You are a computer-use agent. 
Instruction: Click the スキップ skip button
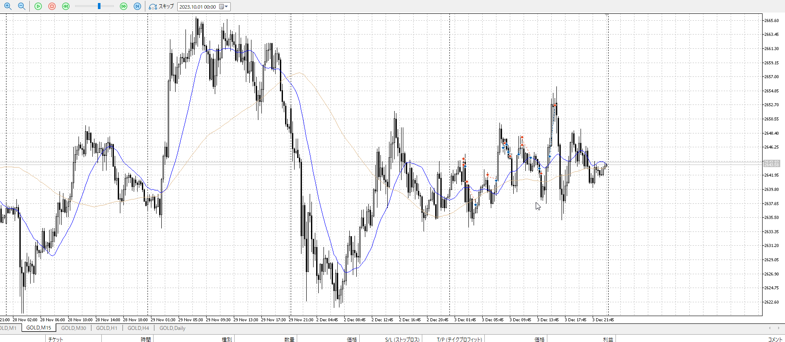coord(161,6)
